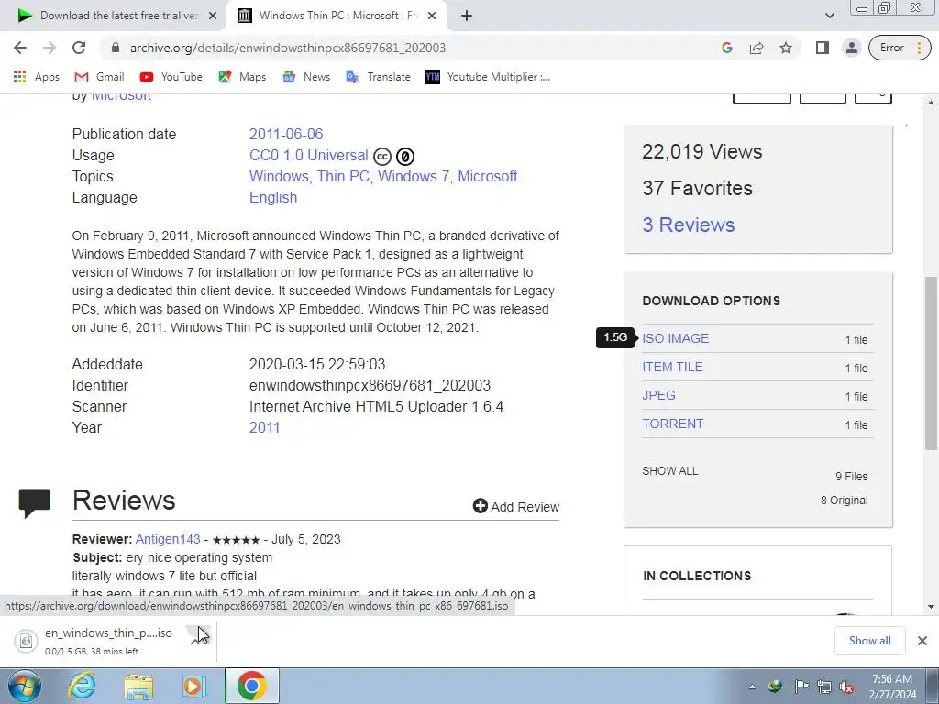The height and width of the screenshot is (704, 939).
Task: Open the network tray icon
Action: coord(824,686)
